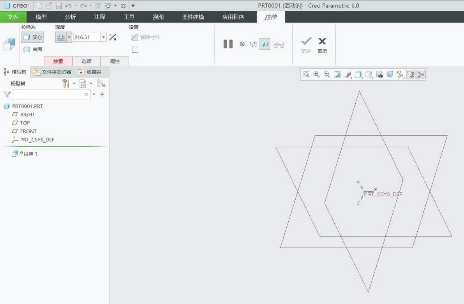The width and height of the screenshot is (464, 304).
Task: Toggle the spin center display
Action: pos(421,74)
